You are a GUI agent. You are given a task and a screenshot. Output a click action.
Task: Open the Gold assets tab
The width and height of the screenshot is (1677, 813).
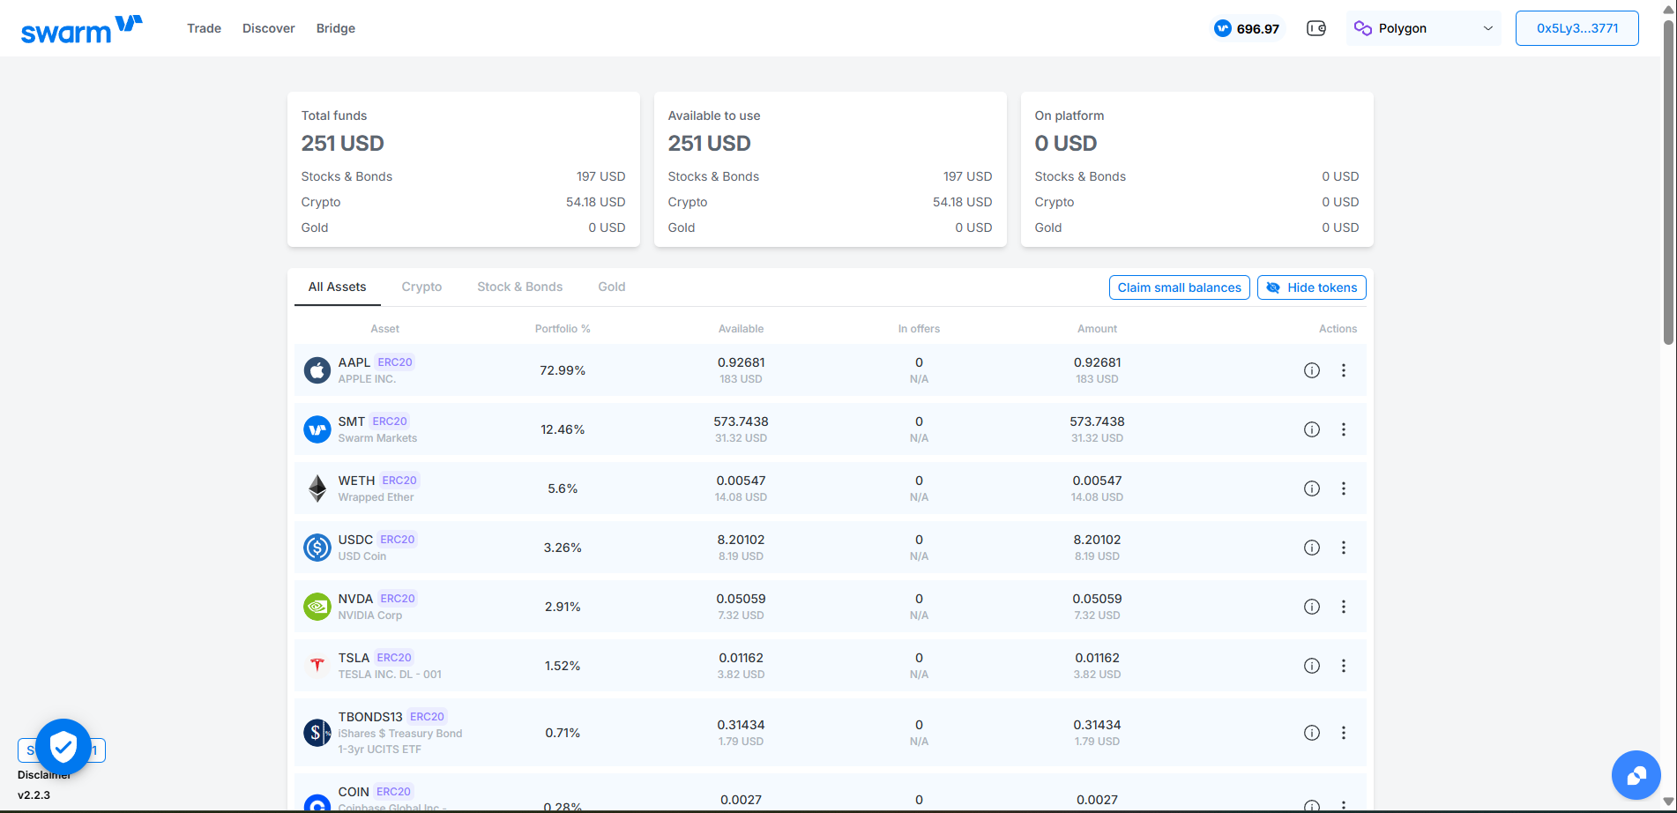[611, 287]
